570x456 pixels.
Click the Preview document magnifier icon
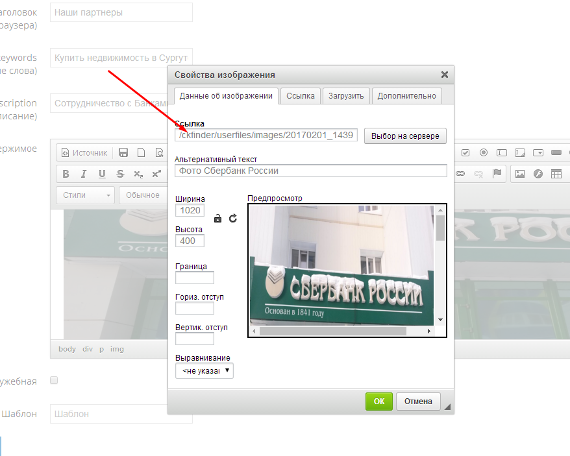tap(159, 152)
